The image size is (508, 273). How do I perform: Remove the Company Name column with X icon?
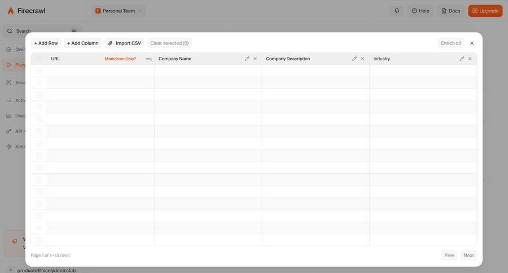point(255,59)
